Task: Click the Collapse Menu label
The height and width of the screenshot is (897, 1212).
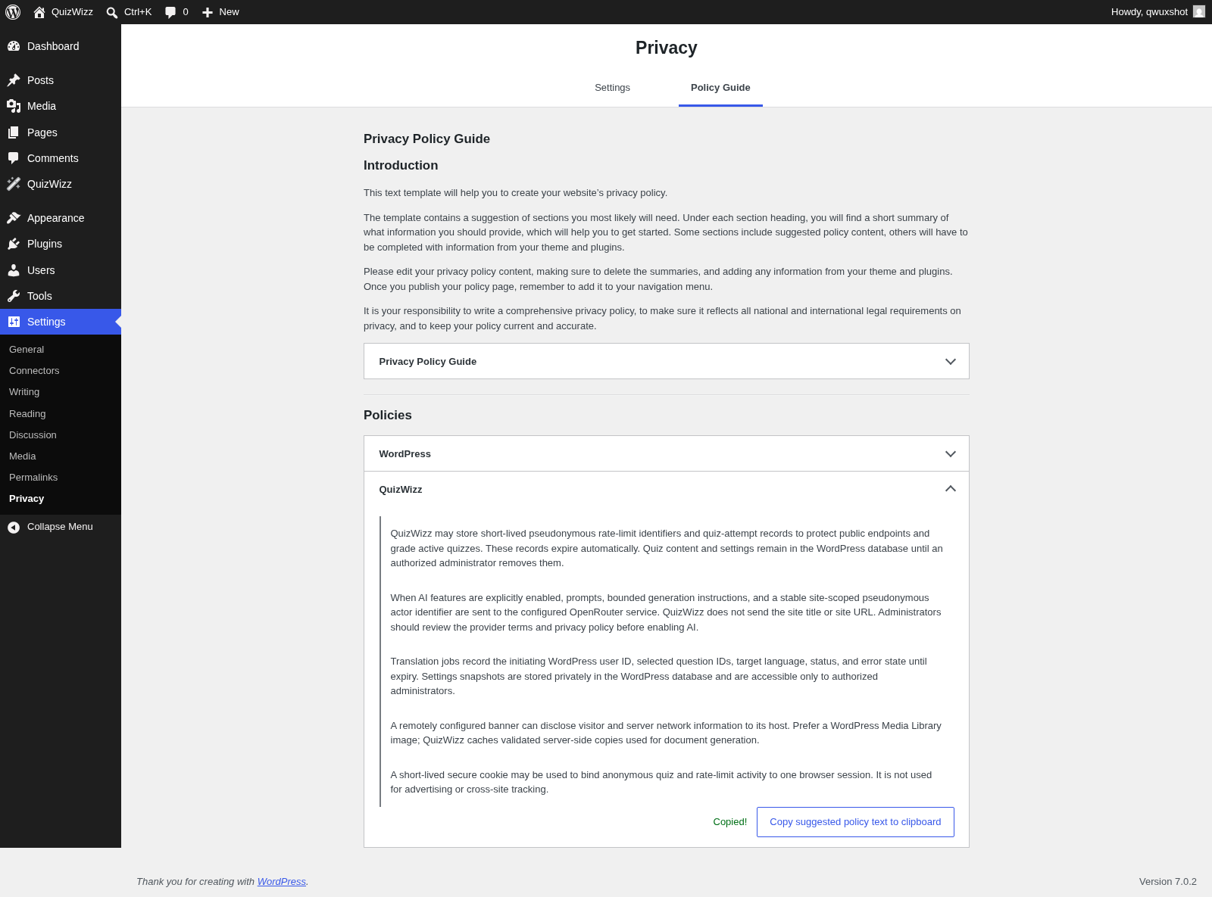Action: coord(60,527)
